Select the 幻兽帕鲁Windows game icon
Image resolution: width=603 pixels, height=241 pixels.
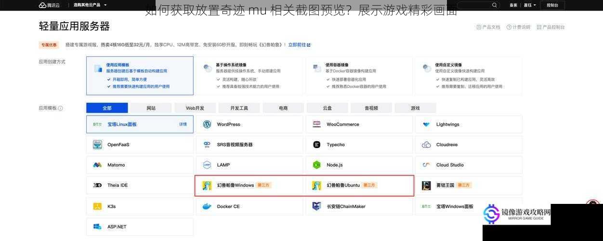[207, 186]
